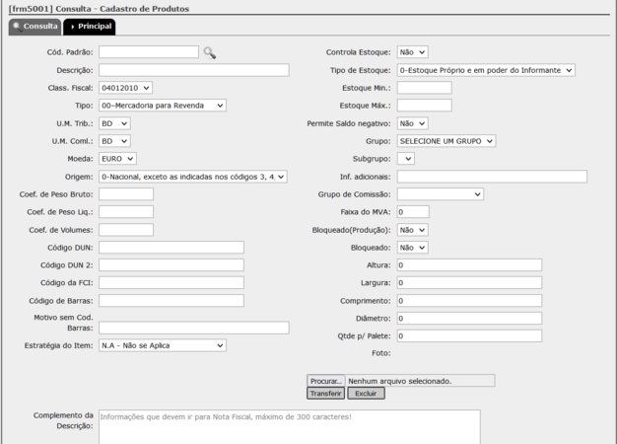Open the Class. Fiscal dropdown 04012010
617x444 pixels.
coord(125,88)
